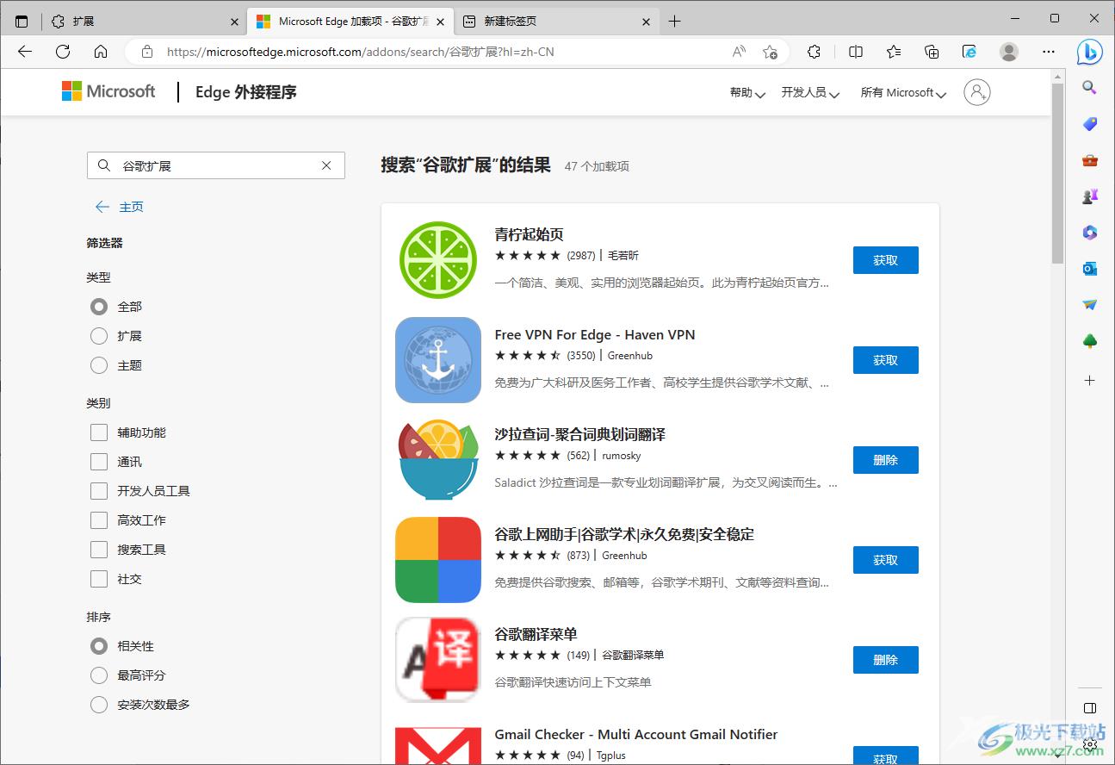This screenshot has width=1115, height=765.
Task: Toggle read aloud icon in address bar
Action: [x=739, y=52]
